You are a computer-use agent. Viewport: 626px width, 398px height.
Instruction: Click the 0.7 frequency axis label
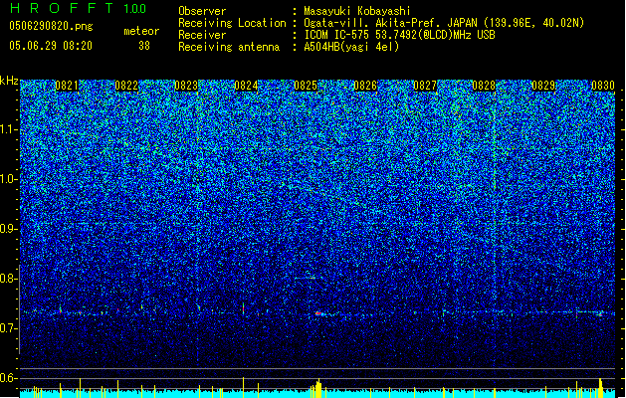click(9, 328)
